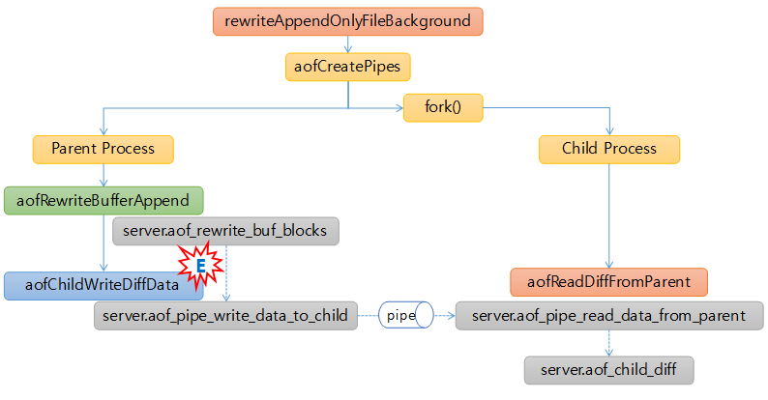Click the server.aof_pipe_read_data_from_parent box
The width and height of the screenshot is (768, 400).
[x=609, y=315]
